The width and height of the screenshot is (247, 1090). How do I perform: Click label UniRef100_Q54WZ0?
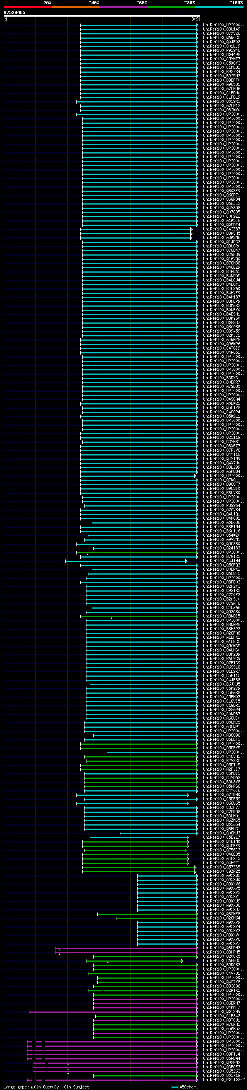tap(221, 535)
